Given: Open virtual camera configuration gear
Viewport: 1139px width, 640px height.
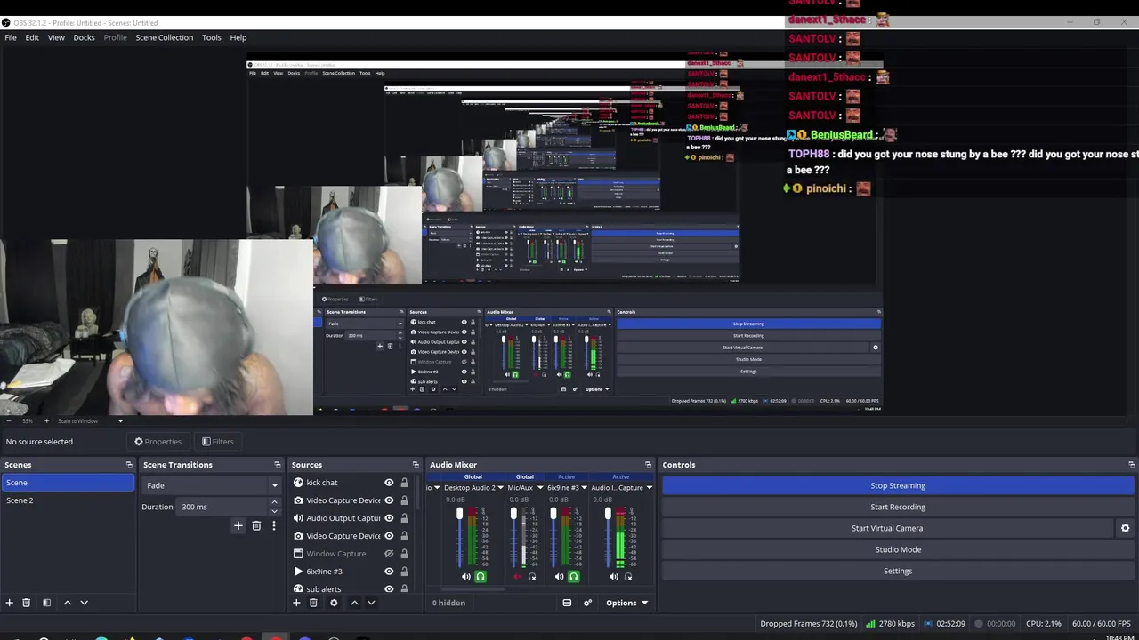Looking at the screenshot, I should 1125,528.
